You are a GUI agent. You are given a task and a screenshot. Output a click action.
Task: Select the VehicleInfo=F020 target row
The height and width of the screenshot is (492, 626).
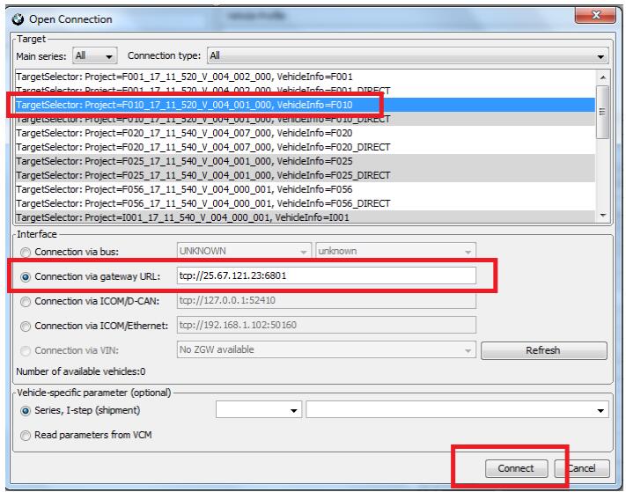[305, 133]
